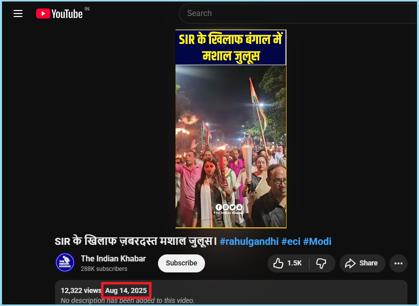Open The Indian Khabar channel avatar
419x306 pixels.
(65, 263)
